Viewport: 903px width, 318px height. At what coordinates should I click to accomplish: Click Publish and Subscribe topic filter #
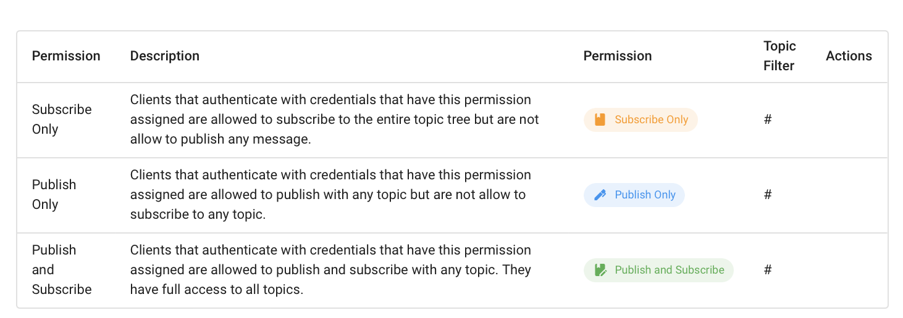(768, 270)
